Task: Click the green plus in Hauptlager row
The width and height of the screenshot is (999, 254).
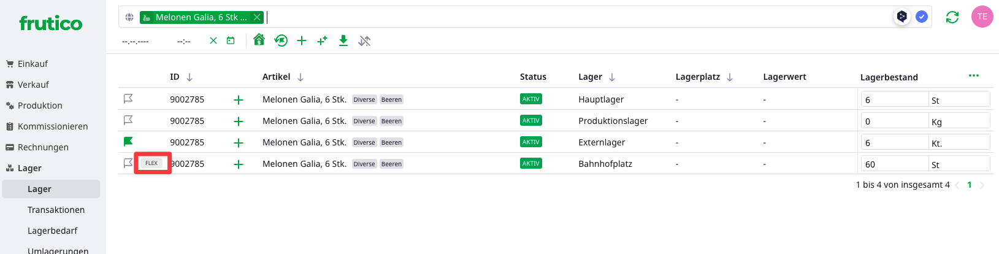Action: tap(239, 100)
